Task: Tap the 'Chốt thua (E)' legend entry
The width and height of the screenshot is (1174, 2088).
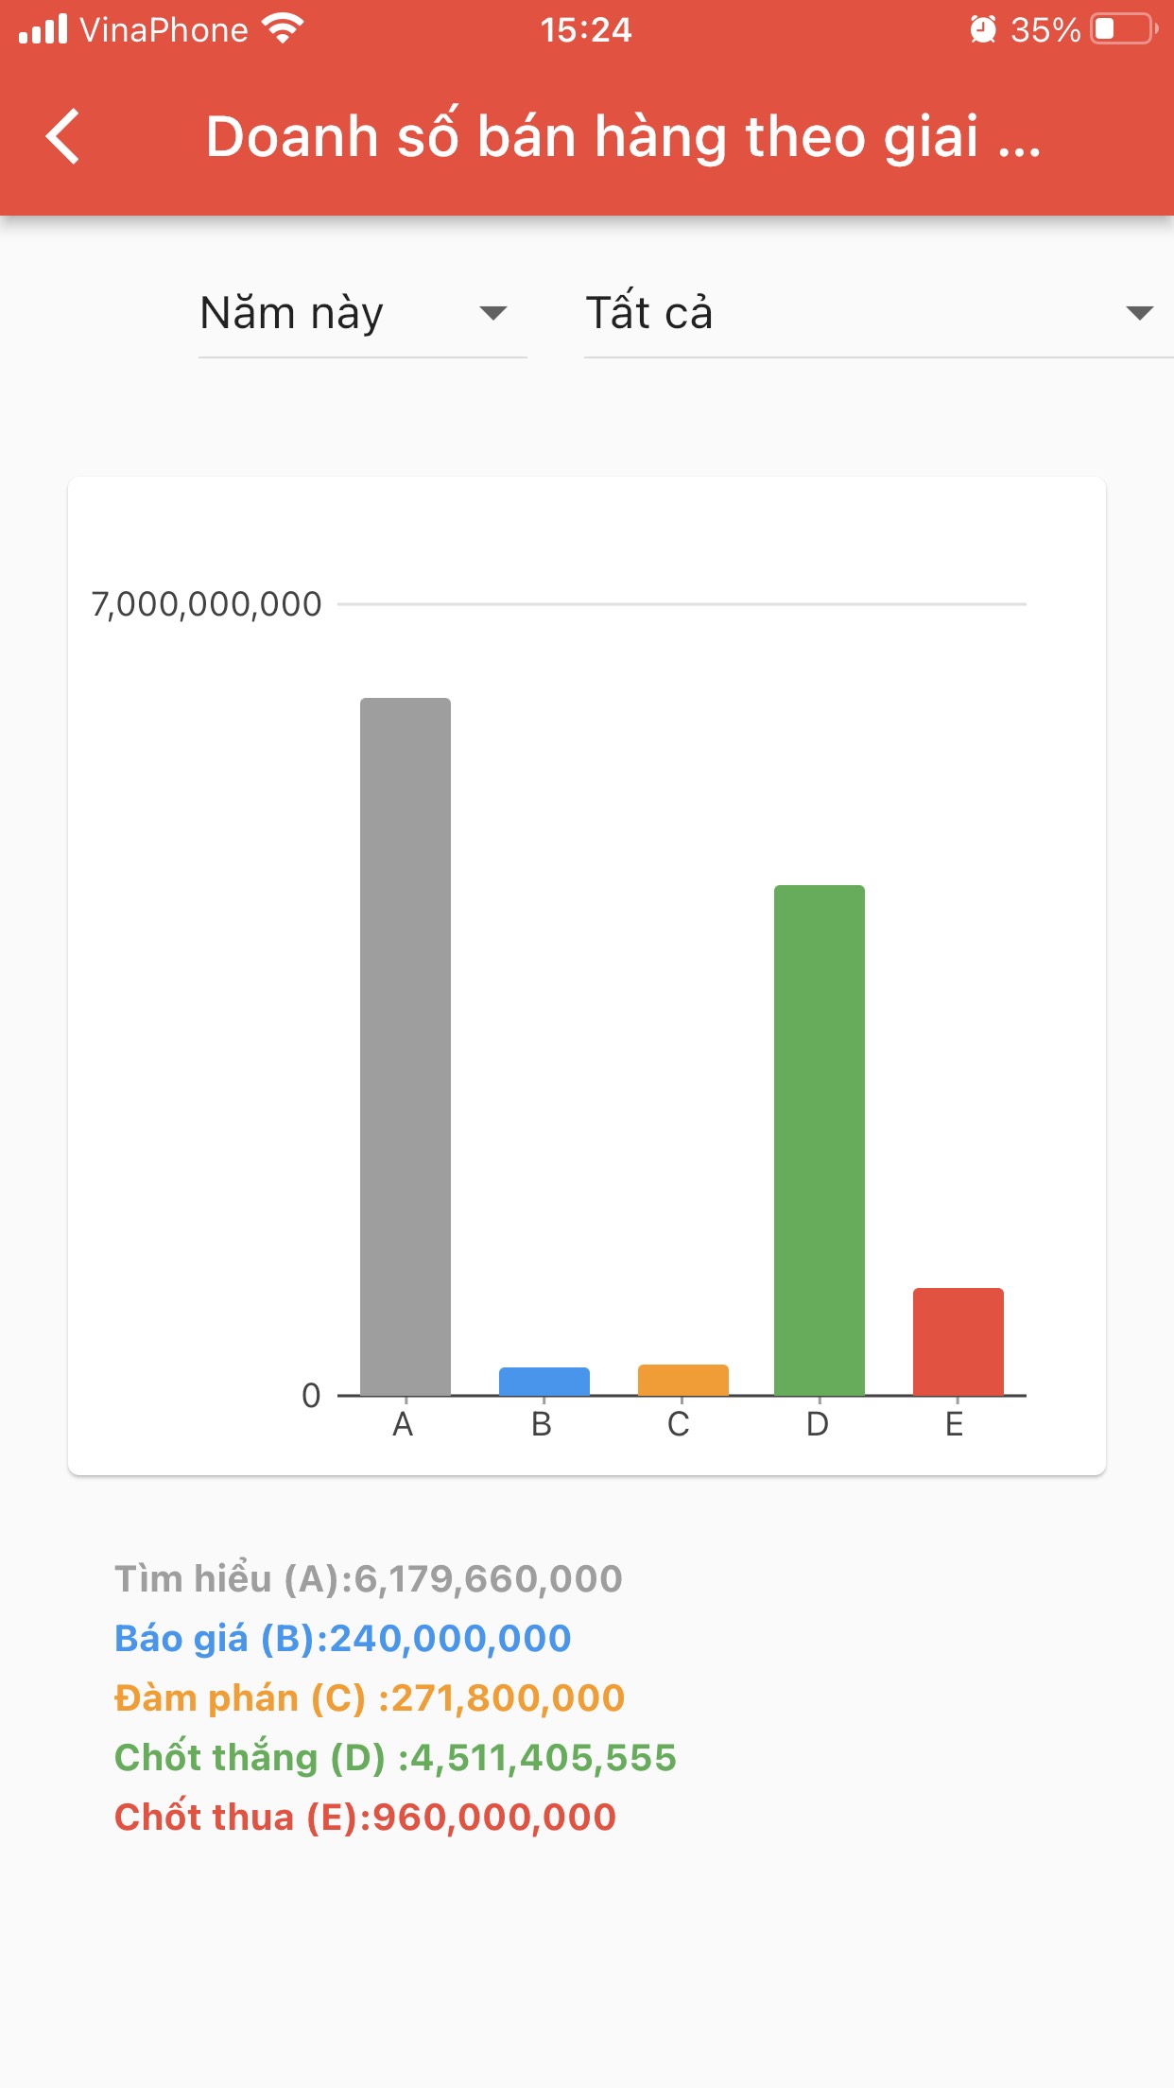Action: pos(365,1818)
